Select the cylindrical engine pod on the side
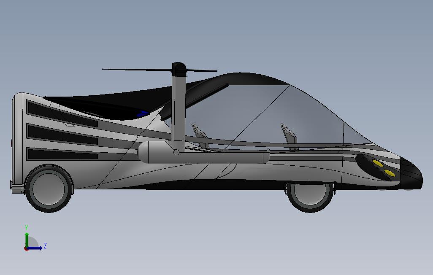Image resolution: width=433 pixels, height=275 pixels. (x=203, y=152)
